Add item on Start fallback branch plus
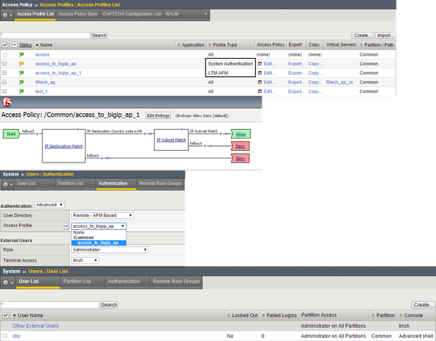Screen dimensions: 436x341 coord(37,133)
